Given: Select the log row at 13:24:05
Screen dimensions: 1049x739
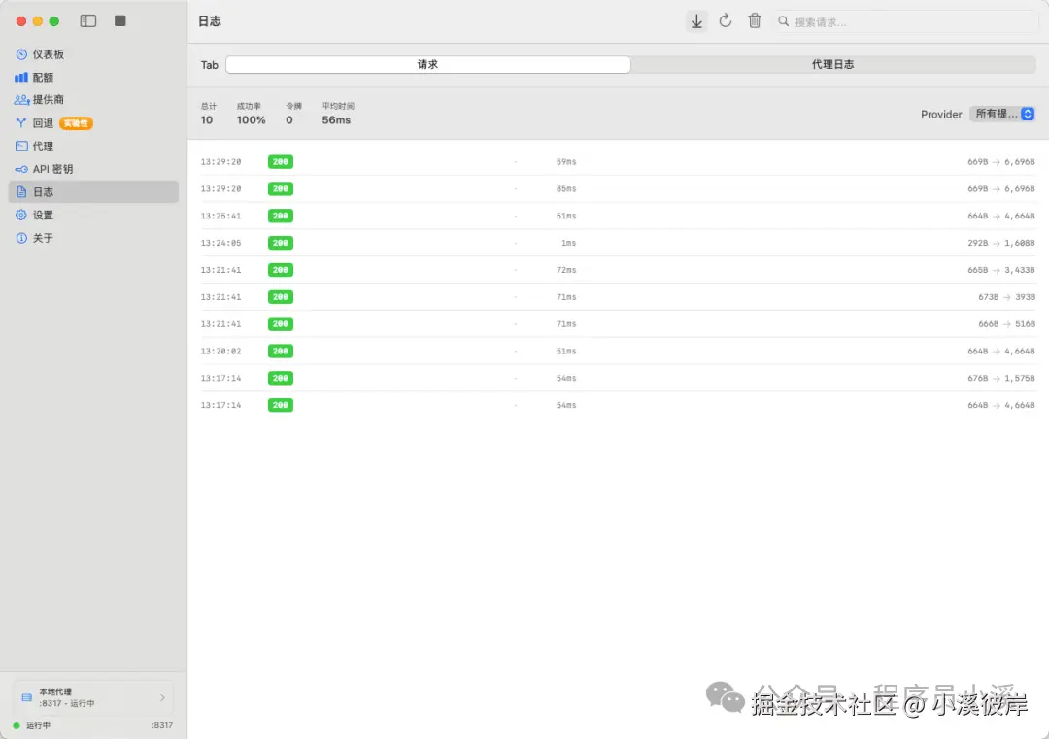Looking at the screenshot, I should point(618,243).
